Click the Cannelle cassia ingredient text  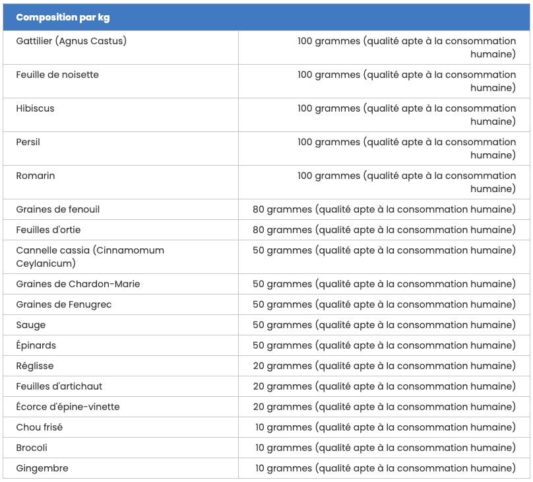click(x=90, y=256)
